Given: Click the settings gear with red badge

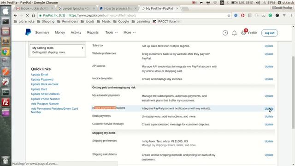Looking at the screenshot, I should coord(243,33).
